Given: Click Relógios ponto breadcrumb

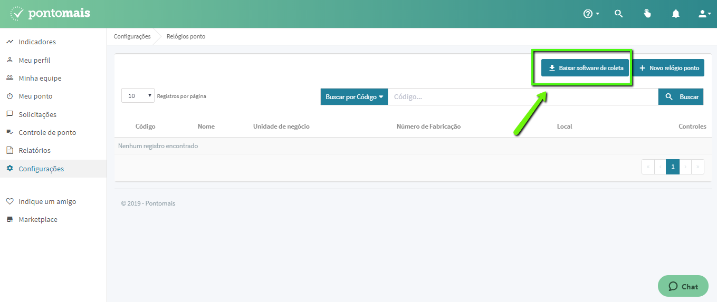Looking at the screenshot, I should (x=186, y=36).
